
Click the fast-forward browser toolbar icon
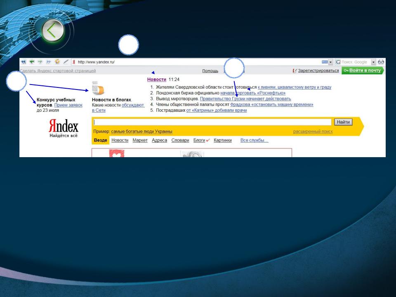49,61
